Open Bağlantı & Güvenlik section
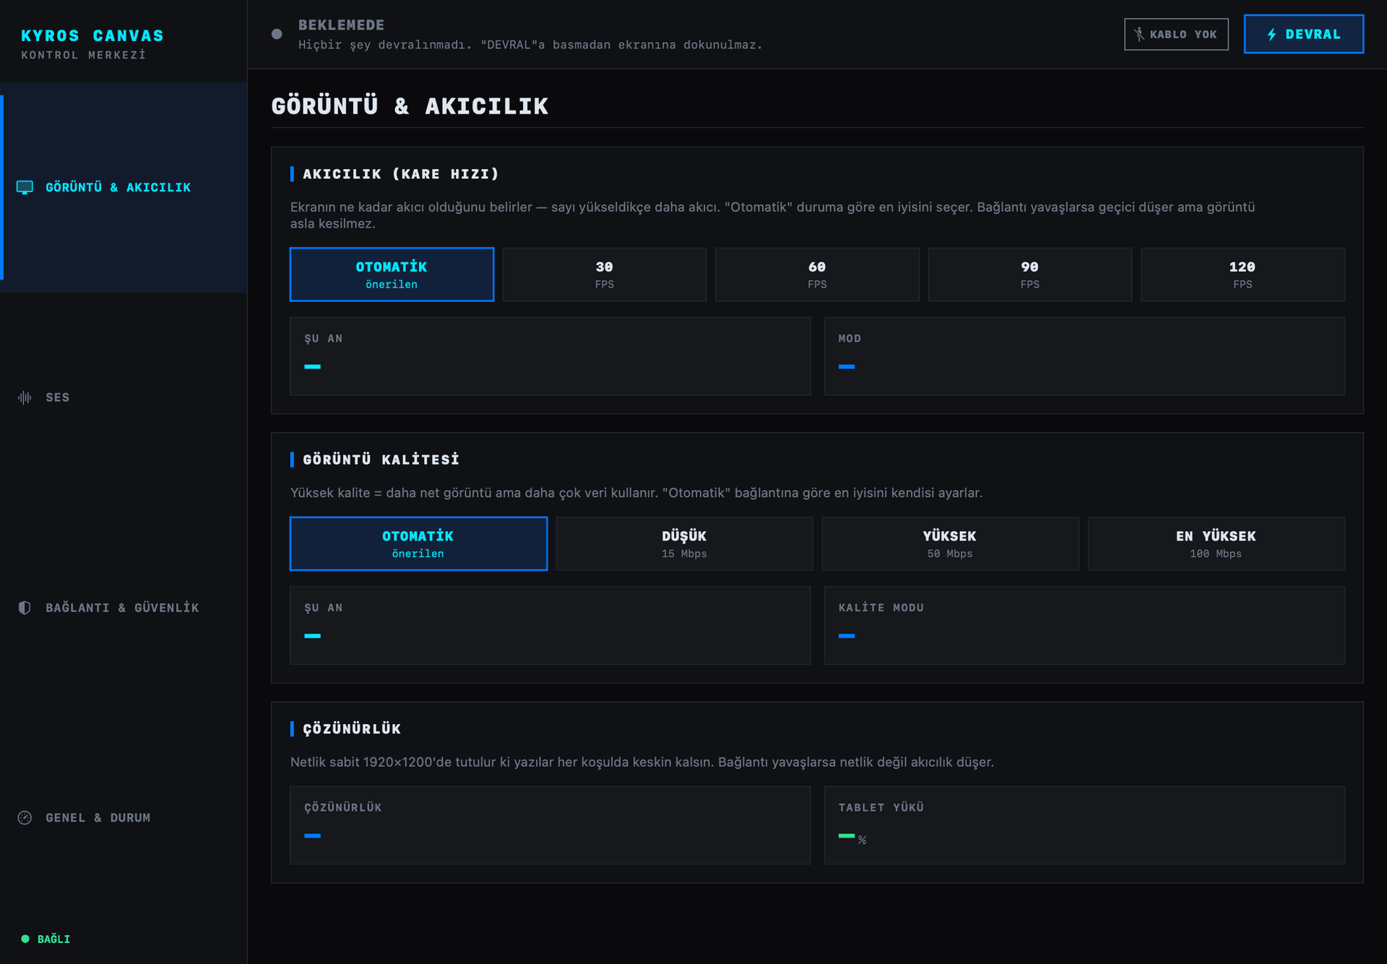The image size is (1387, 964). pos(124,608)
